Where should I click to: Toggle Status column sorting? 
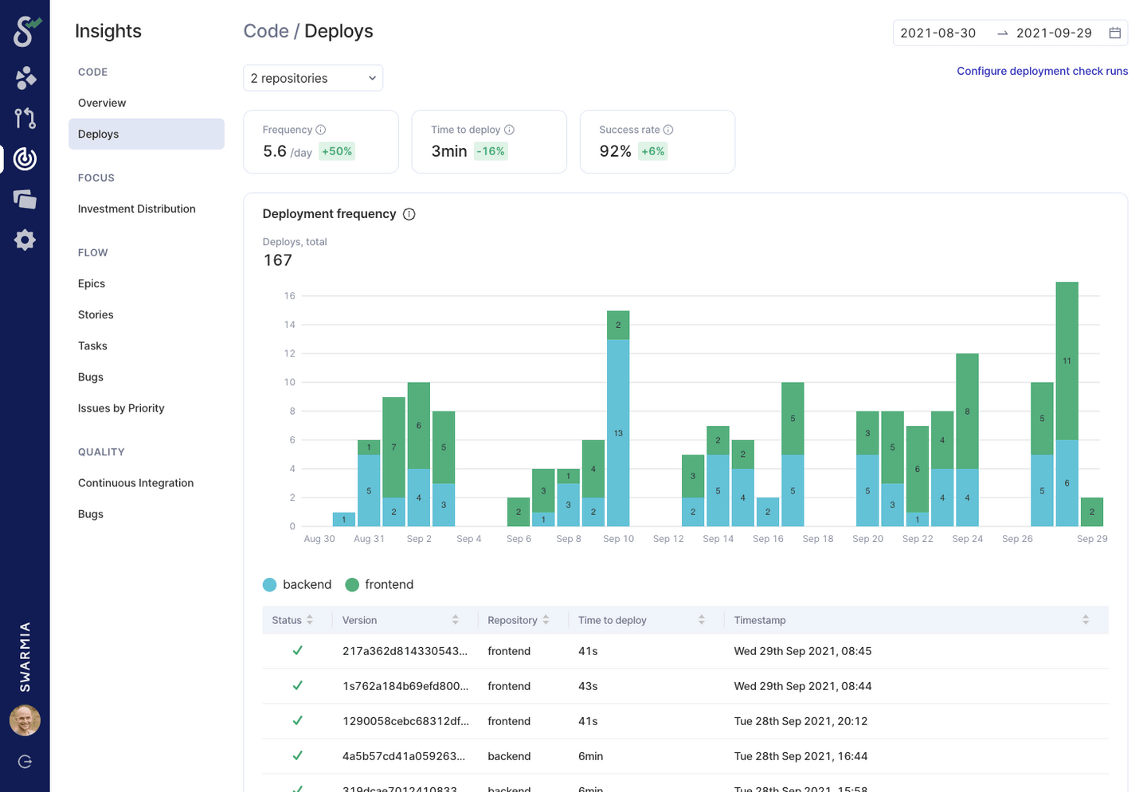[x=311, y=619]
